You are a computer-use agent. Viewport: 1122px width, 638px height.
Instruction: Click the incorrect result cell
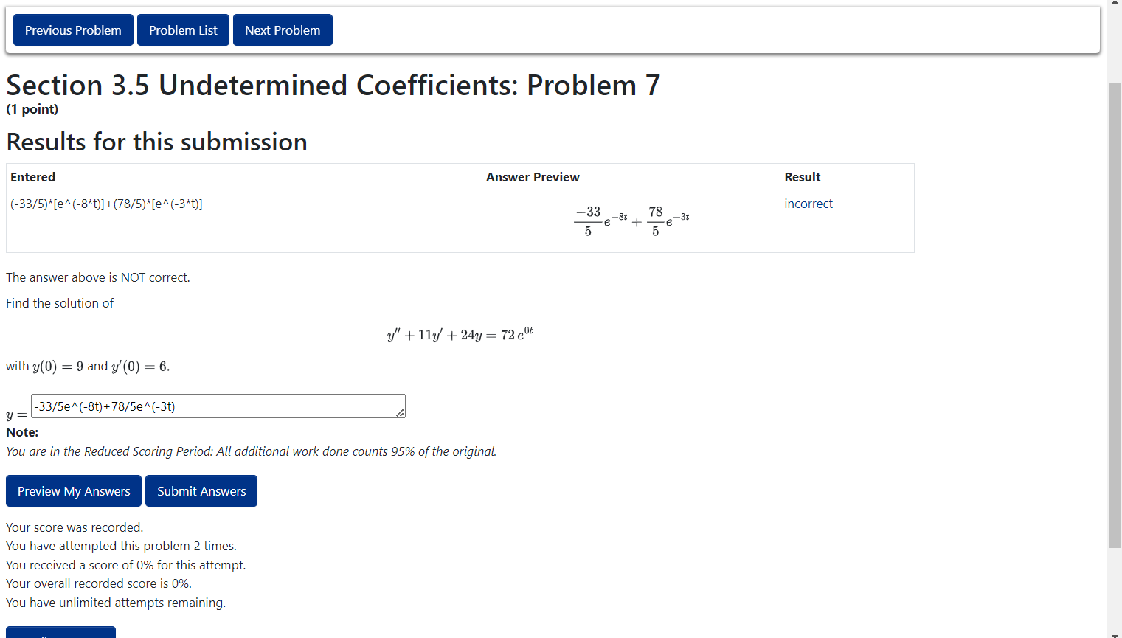847,221
